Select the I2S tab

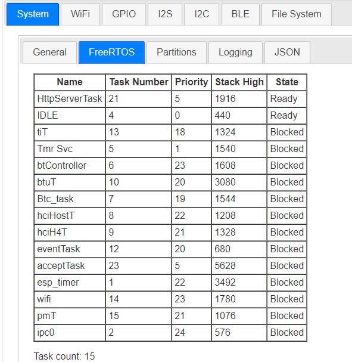[x=165, y=14]
